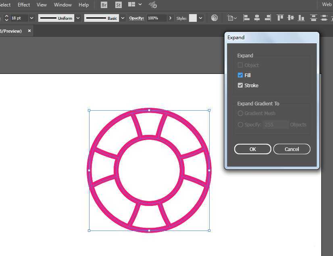
Task: Select the Gradient Mesh radio button
Action: pyautogui.click(x=240, y=113)
